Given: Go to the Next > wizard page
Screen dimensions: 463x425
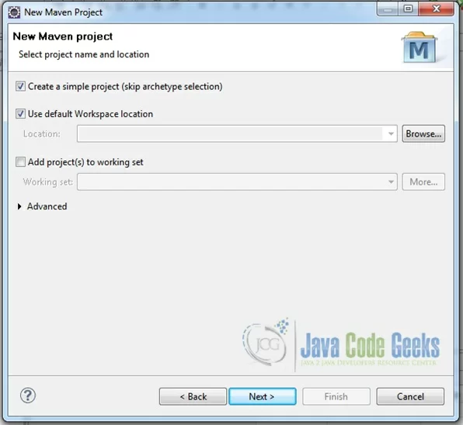Looking at the screenshot, I should (263, 396).
